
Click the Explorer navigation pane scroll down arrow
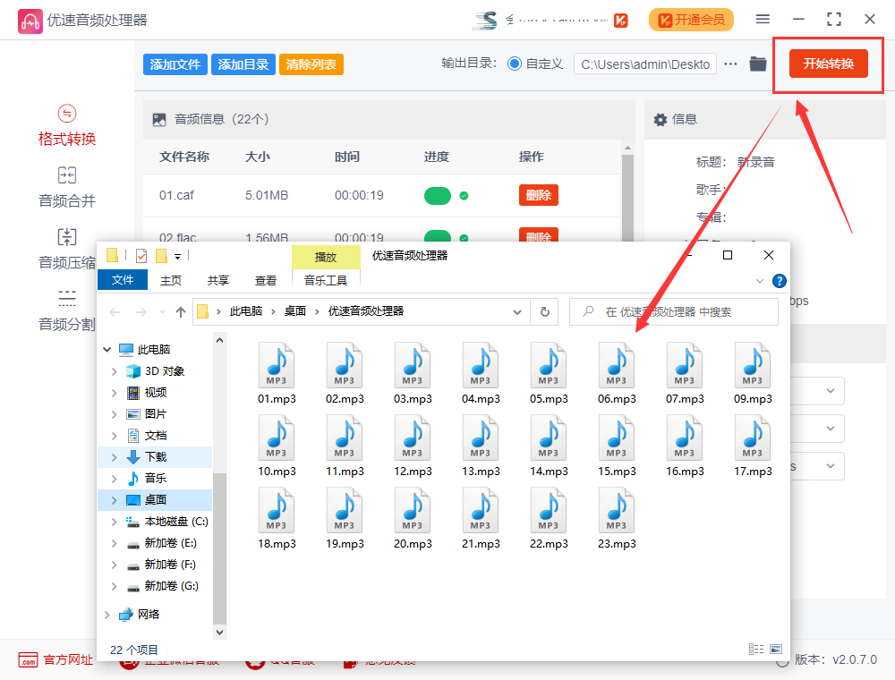[x=220, y=632]
